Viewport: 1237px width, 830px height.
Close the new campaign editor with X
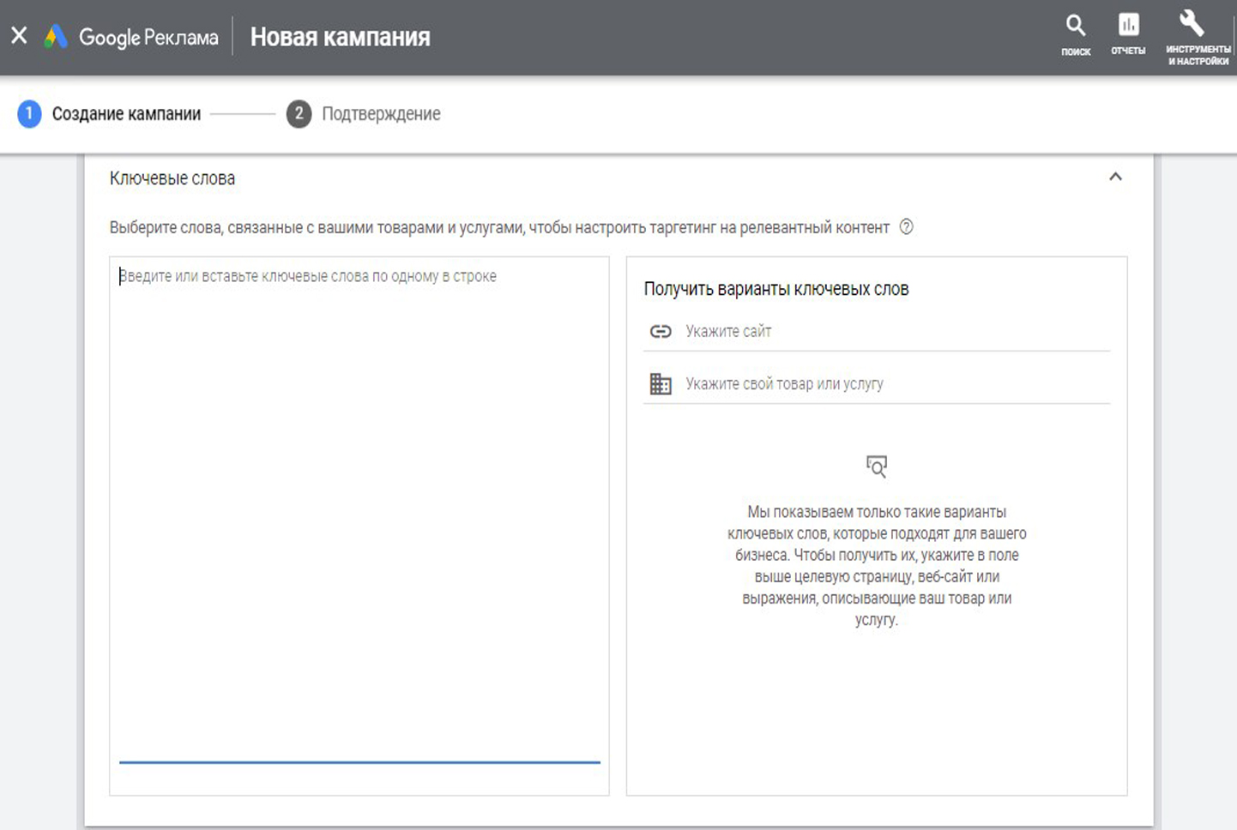(x=19, y=36)
